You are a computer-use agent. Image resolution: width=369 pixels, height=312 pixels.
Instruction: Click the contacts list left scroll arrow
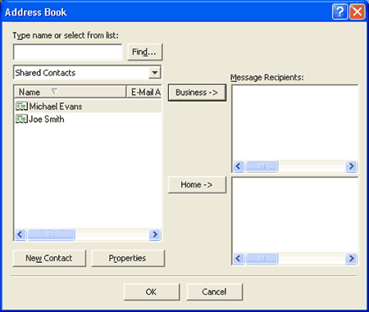[20, 234]
